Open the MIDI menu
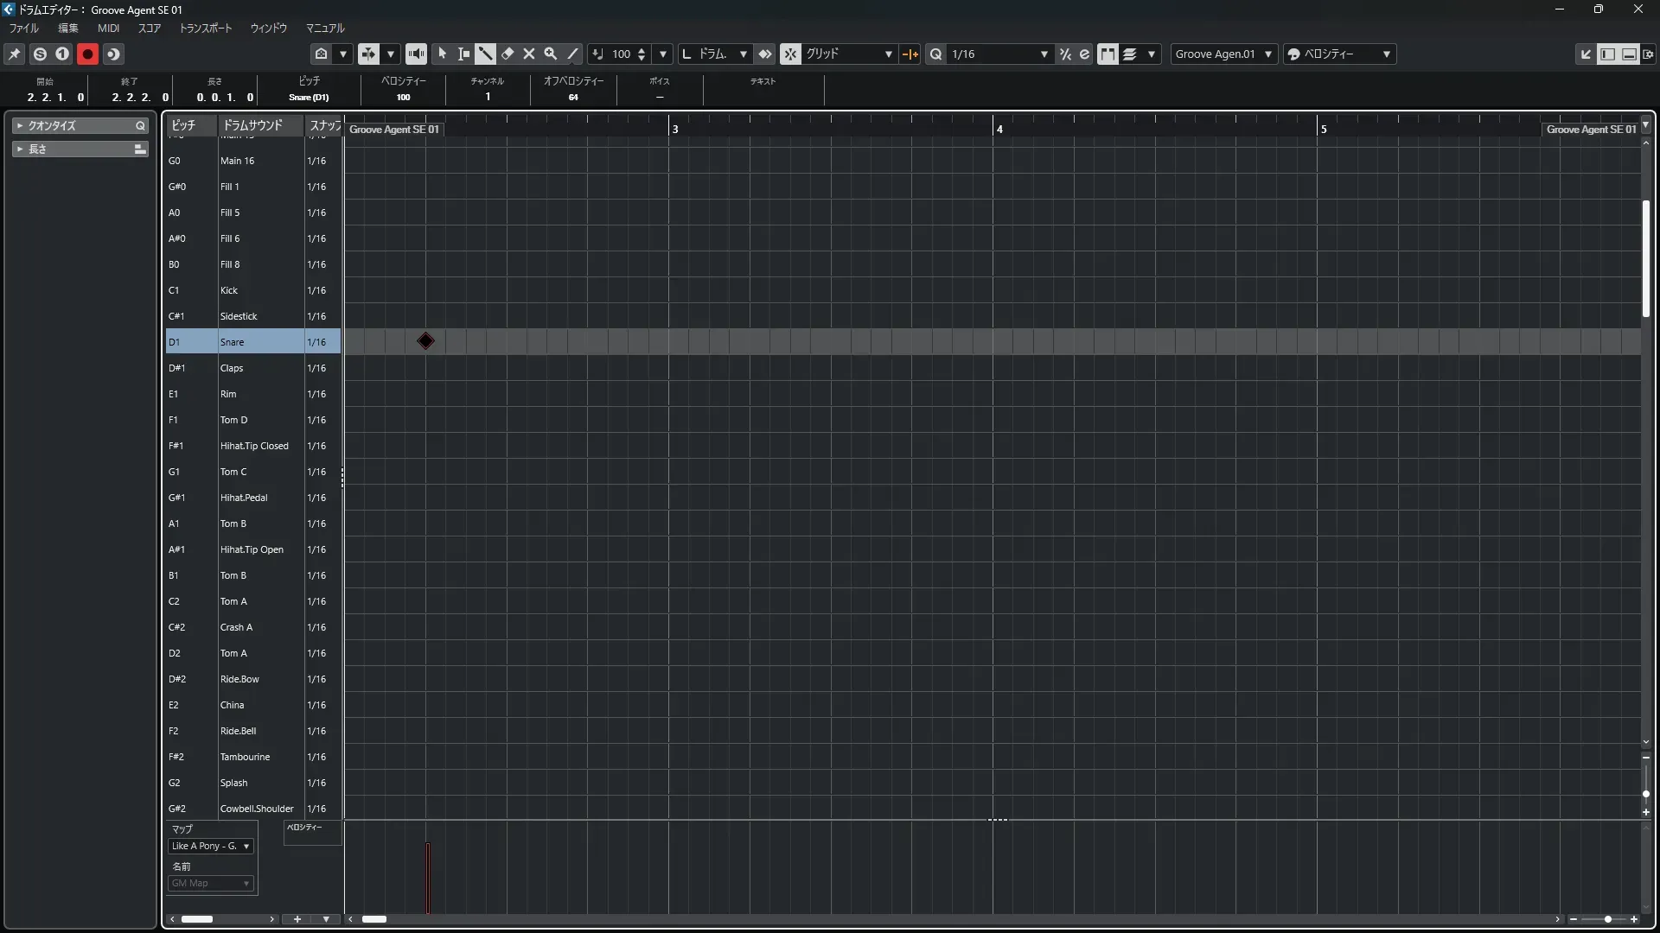Screen dimensions: 1660x933 (x=108, y=29)
